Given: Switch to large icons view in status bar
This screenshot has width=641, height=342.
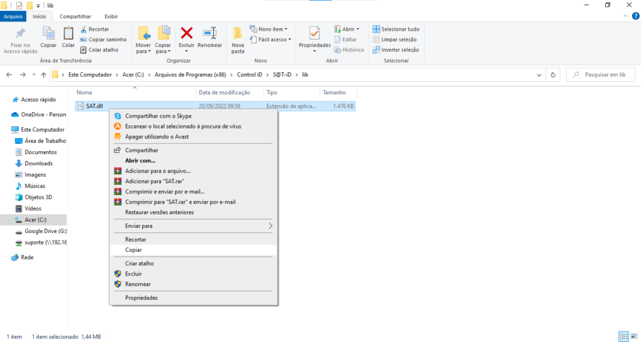Looking at the screenshot, I should pyautogui.click(x=633, y=336).
